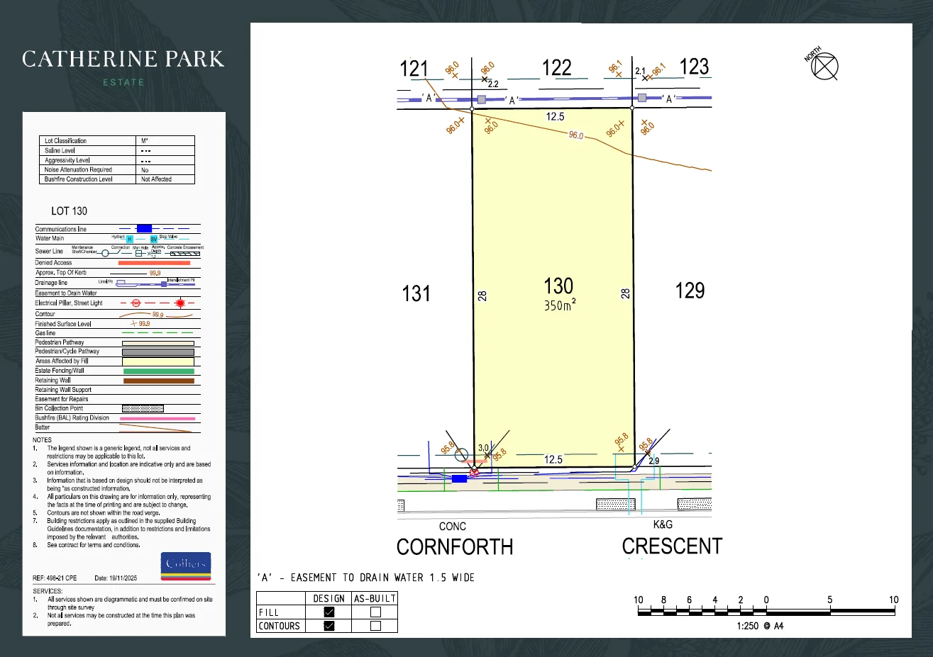
Task: Click the Bin Collection Point legend pattern
Action: (x=143, y=409)
